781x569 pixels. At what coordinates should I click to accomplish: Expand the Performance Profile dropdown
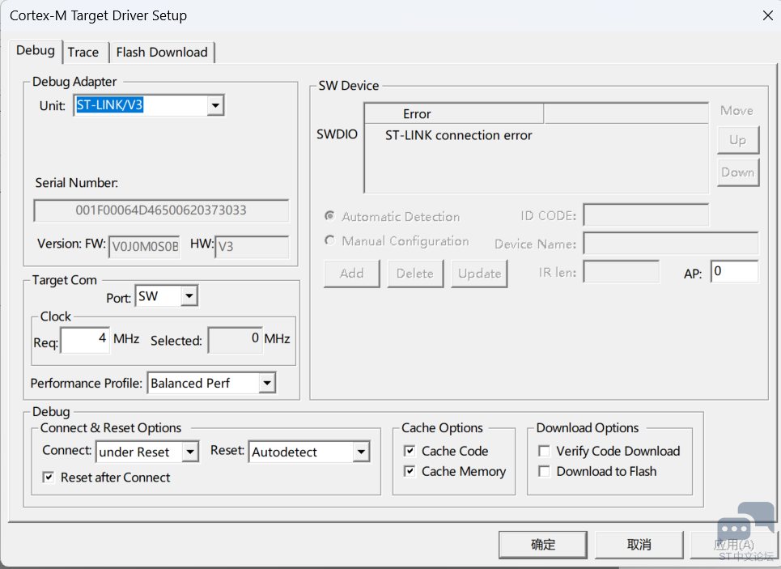tap(267, 383)
